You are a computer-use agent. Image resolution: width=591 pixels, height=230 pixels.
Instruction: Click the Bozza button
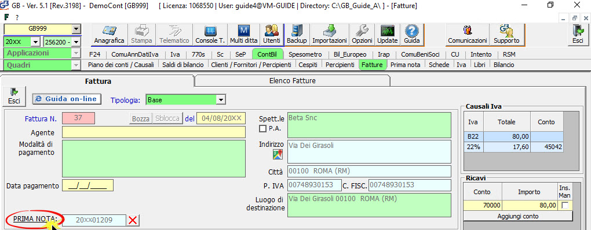click(141, 118)
